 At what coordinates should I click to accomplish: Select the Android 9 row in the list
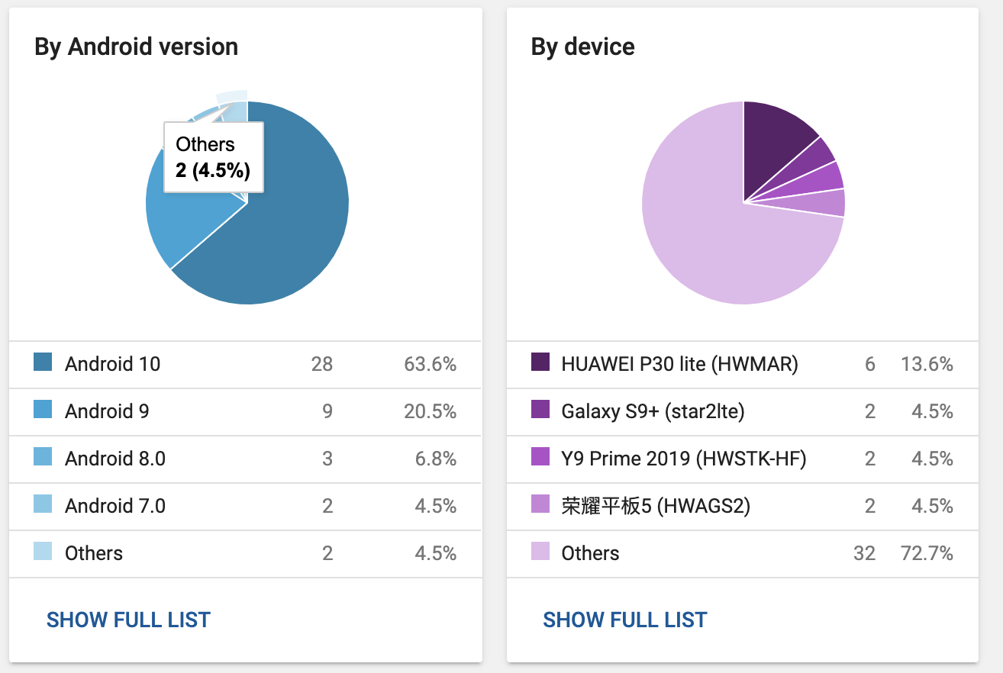point(244,411)
